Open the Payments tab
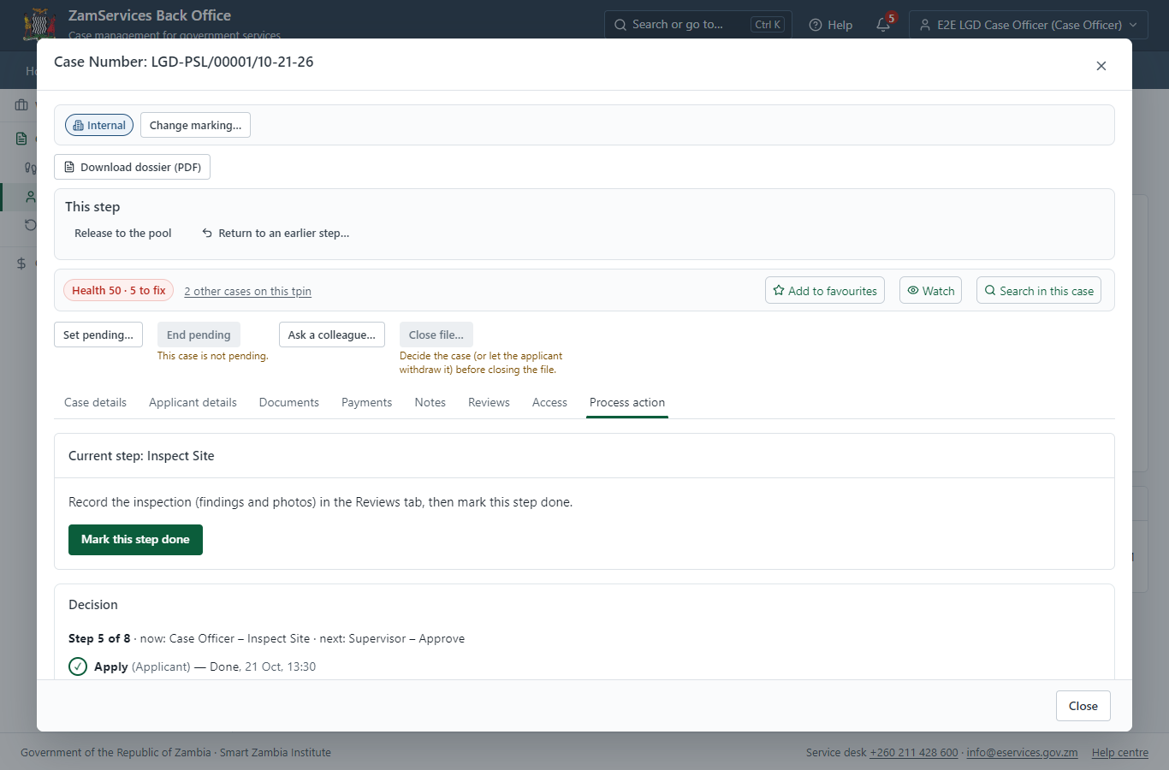The width and height of the screenshot is (1169, 770). [x=366, y=402]
